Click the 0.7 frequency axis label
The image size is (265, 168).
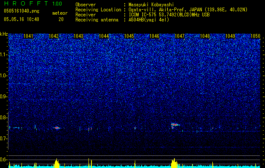[x=4, y=139]
